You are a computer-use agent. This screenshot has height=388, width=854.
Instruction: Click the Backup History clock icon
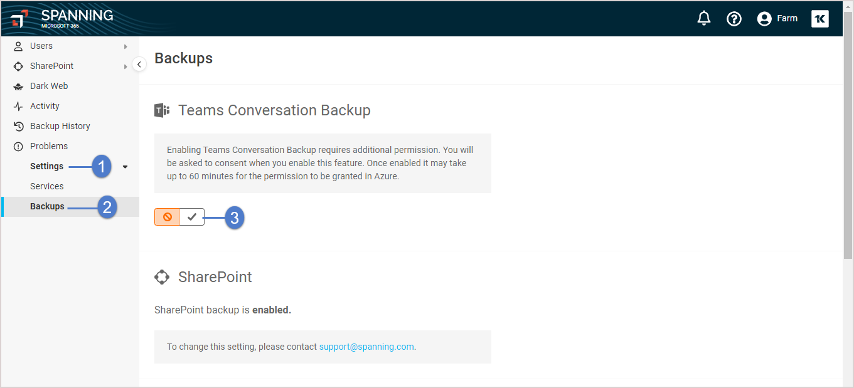(x=18, y=126)
